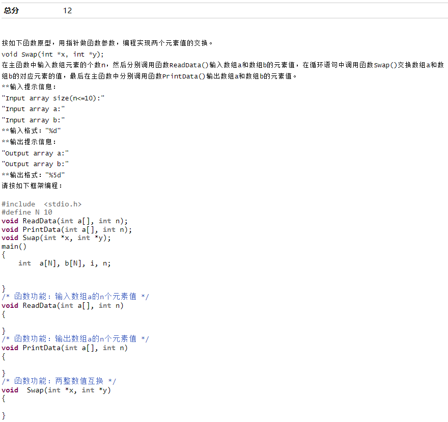Click the prompt text "Input array a:"
The height and width of the screenshot is (422, 448).
[33, 109]
